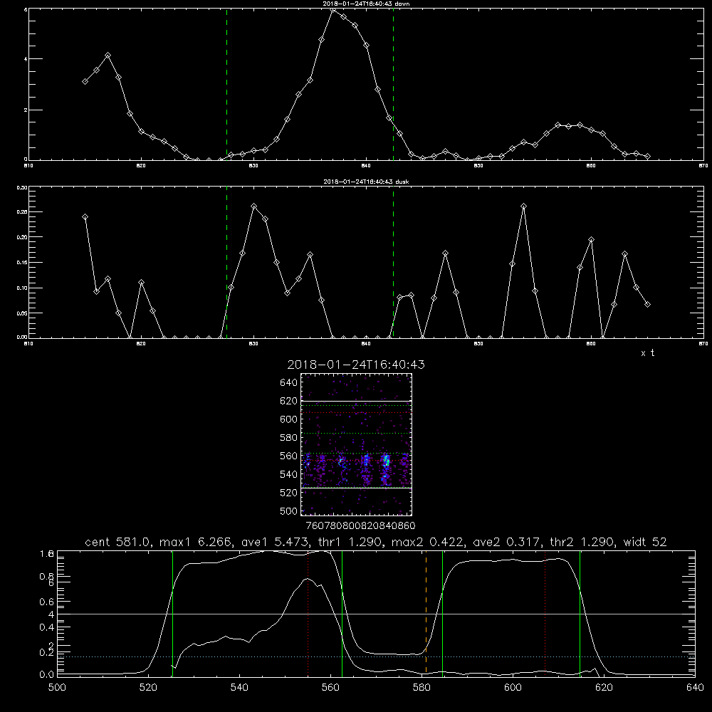Click the left red dotted vertical line in the bottom plot
The width and height of the screenshot is (712, 712).
click(308, 614)
